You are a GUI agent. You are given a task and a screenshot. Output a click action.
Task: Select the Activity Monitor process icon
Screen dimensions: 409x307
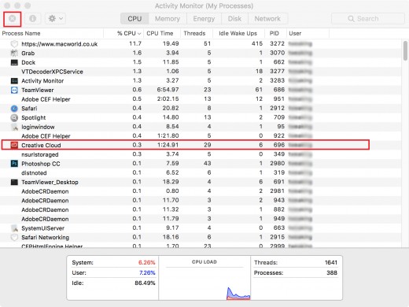click(x=14, y=81)
